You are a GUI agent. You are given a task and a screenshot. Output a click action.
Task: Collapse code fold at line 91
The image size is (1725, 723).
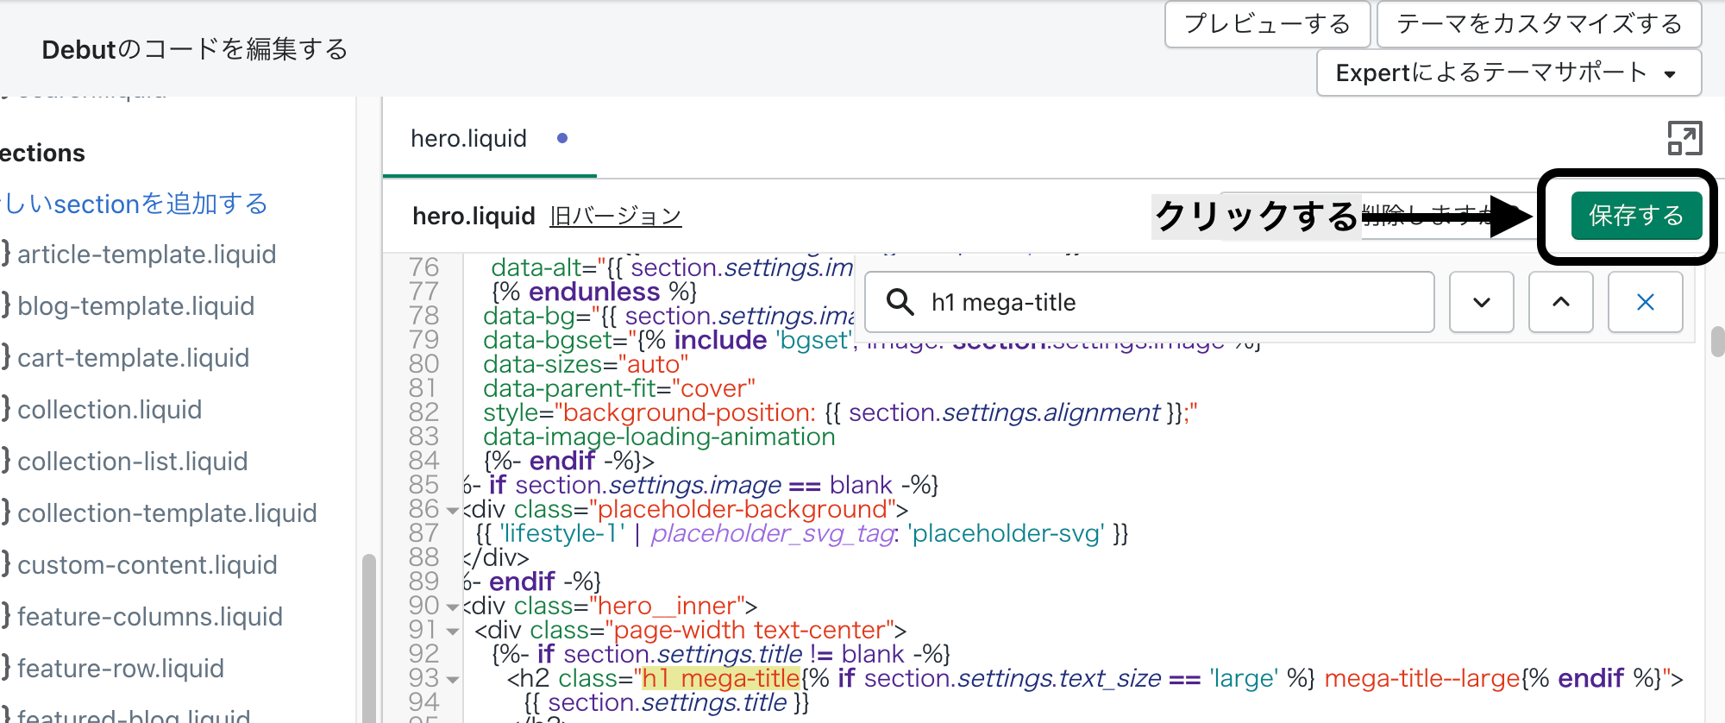point(452,632)
